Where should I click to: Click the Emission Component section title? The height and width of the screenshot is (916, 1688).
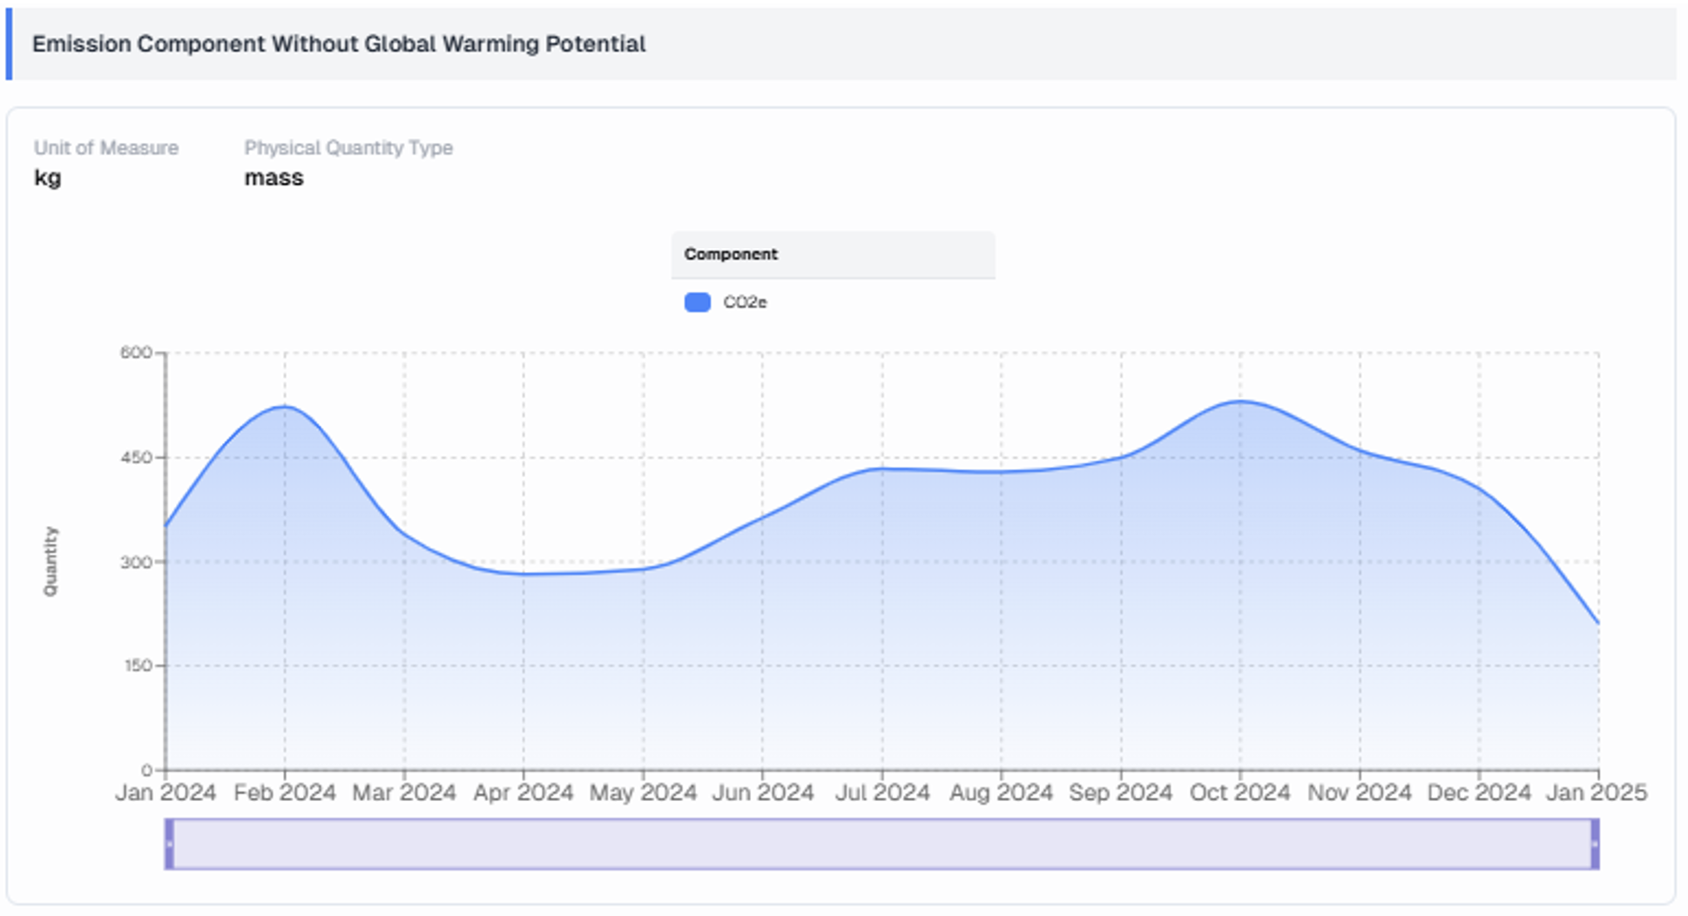click(339, 44)
